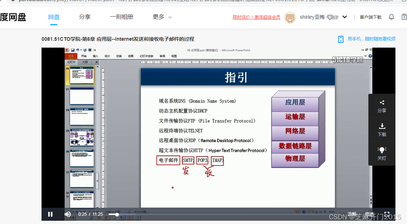The height and width of the screenshot is (224, 407).
Task: Click the SMTP text box
Action: coord(188,161)
